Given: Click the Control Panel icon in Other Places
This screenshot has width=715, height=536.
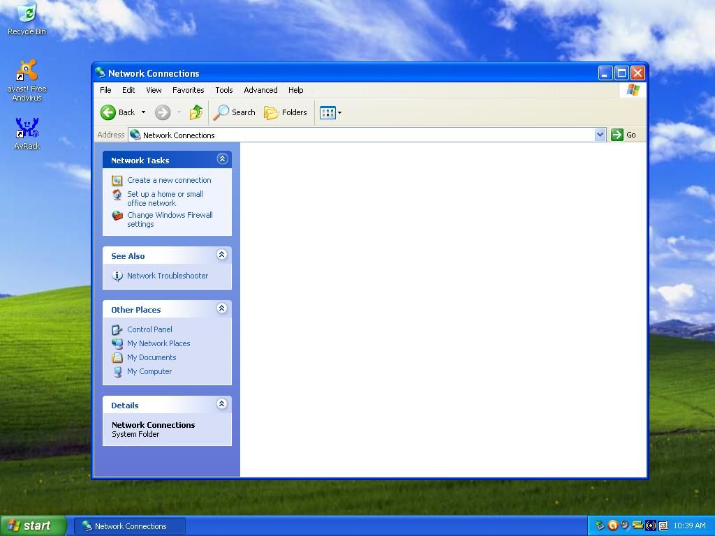Looking at the screenshot, I should point(117,329).
